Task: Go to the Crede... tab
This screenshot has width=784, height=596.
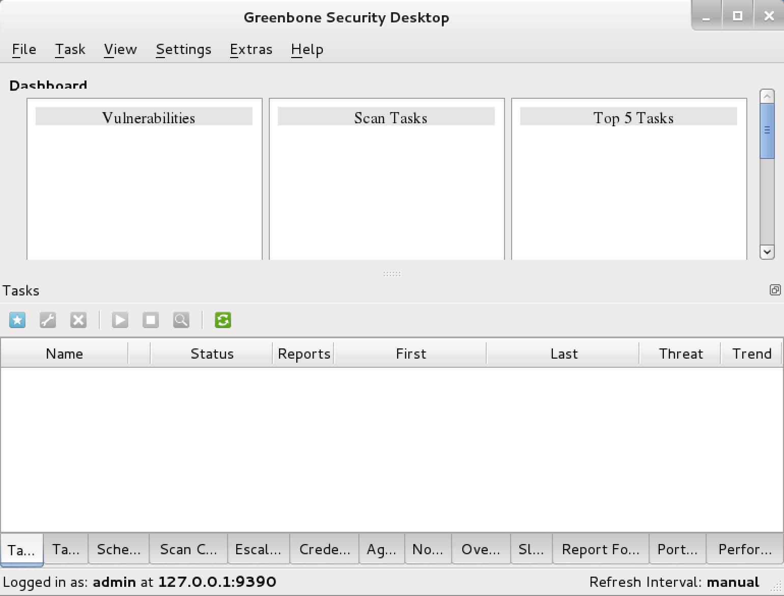Action: tap(324, 549)
